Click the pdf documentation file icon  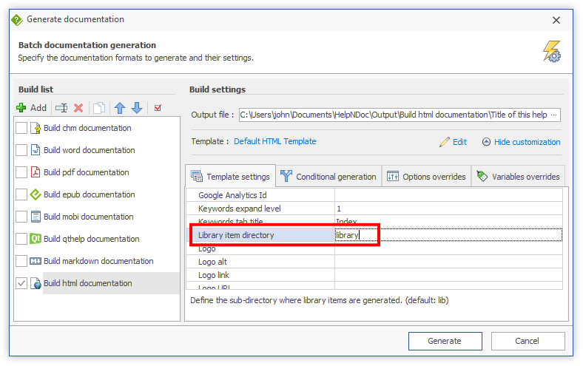[36, 172]
